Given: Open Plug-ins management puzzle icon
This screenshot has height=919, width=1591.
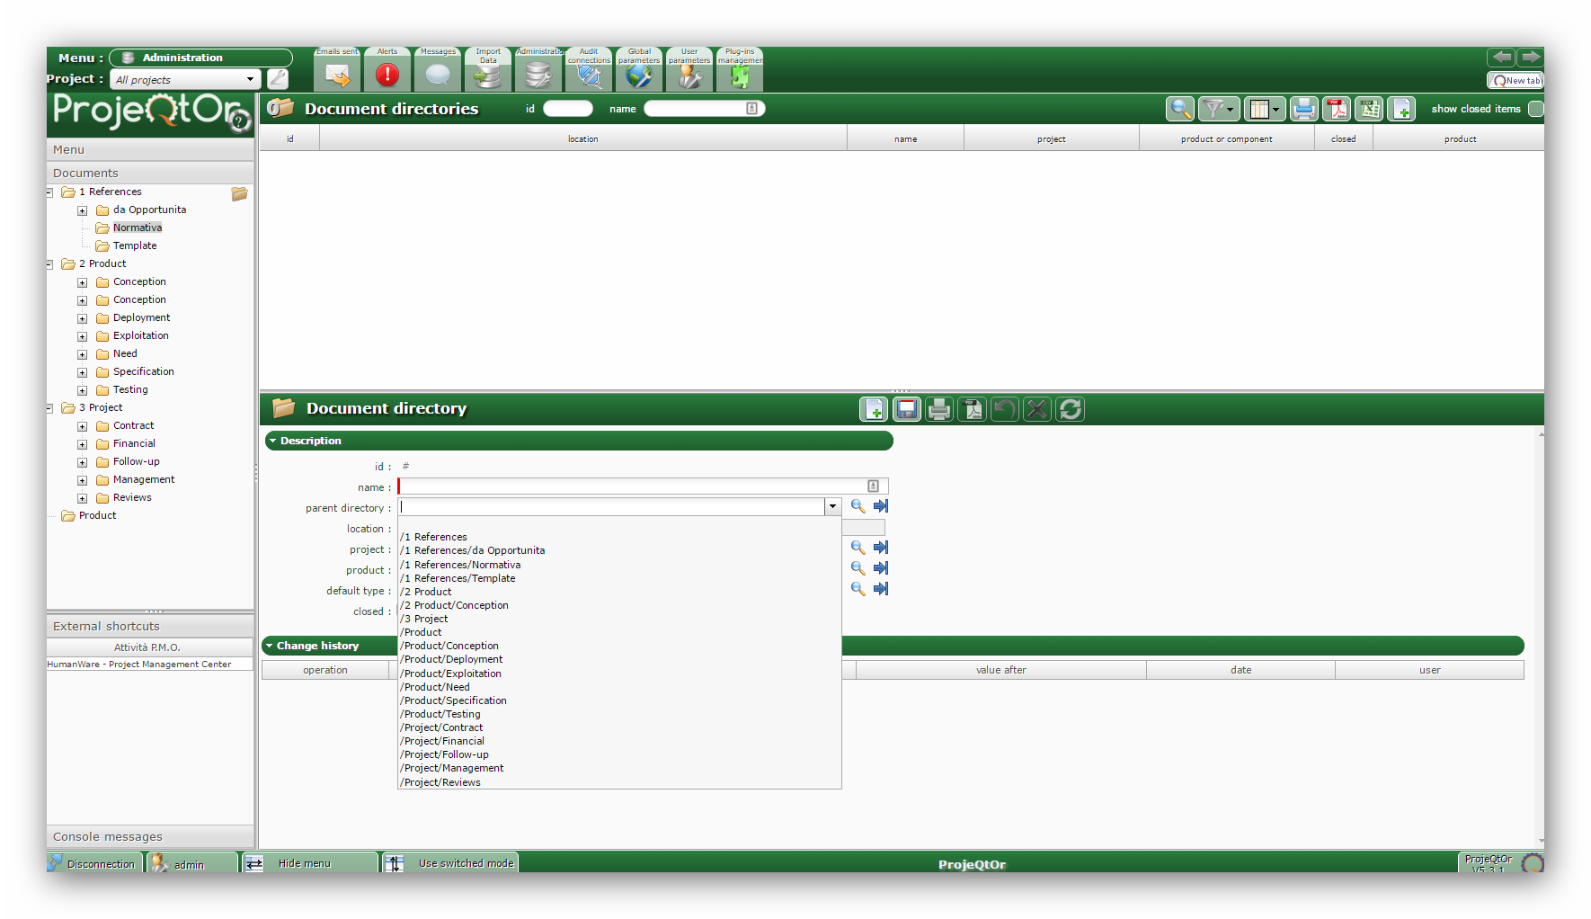Looking at the screenshot, I should coord(740,76).
